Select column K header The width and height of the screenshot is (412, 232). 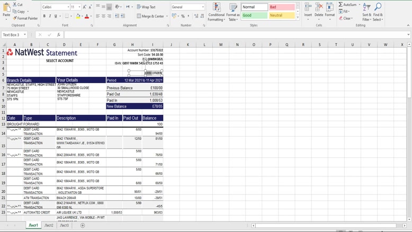tap(188, 44)
